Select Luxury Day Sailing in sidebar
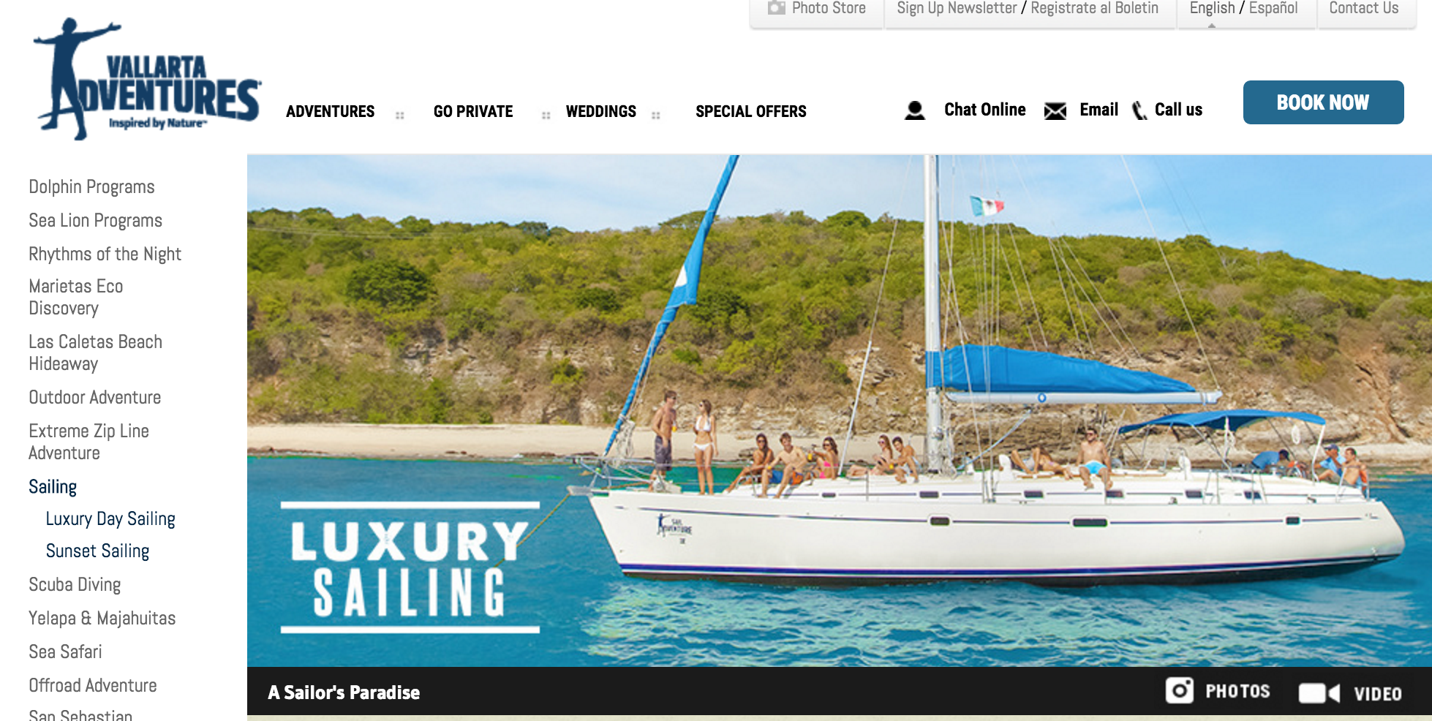Viewport: 1432px width, 721px height. (110, 518)
